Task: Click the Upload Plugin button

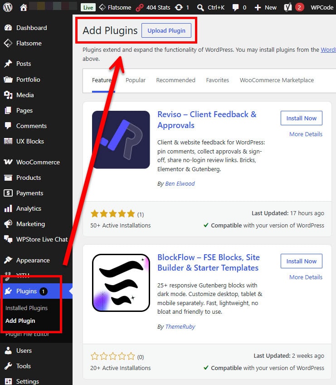Action: pyautogui.click(x=166, y=31)
